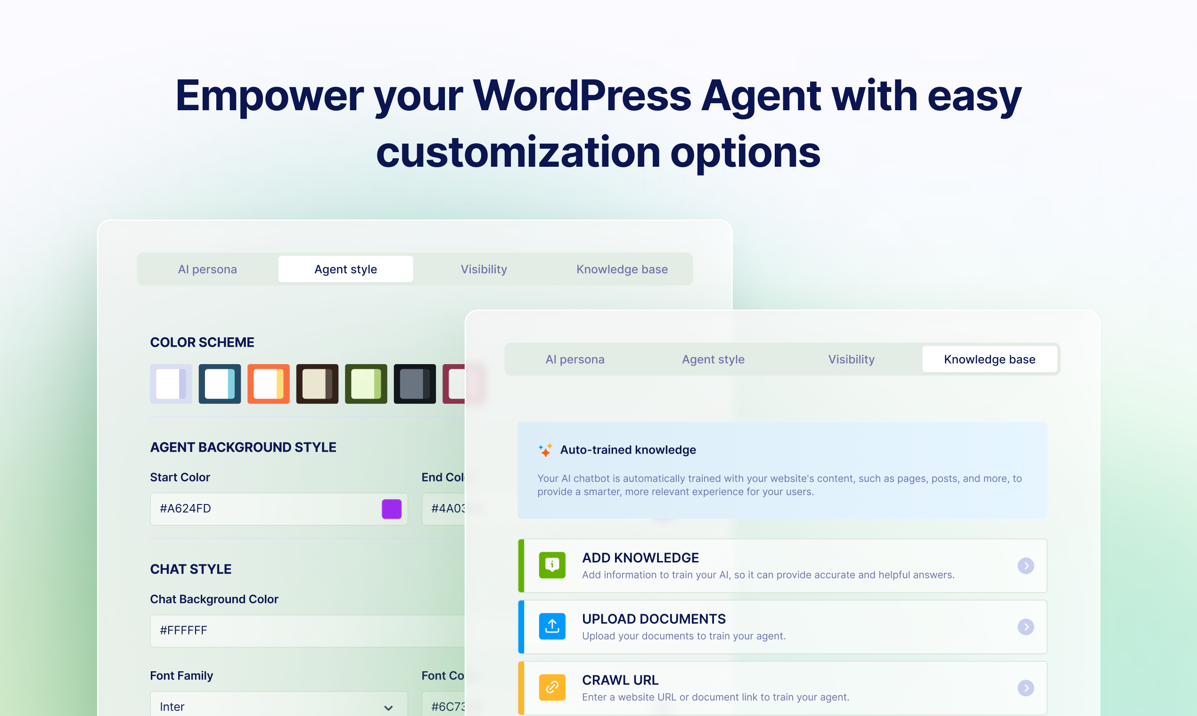This screenshot has width=1197, height=716.
Task: Click the Font Family label
Action: [181, 675]
